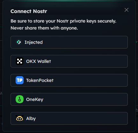Click empty space inside the OneKey row
This screenshot has width=138, height=133.
point(85,99)
